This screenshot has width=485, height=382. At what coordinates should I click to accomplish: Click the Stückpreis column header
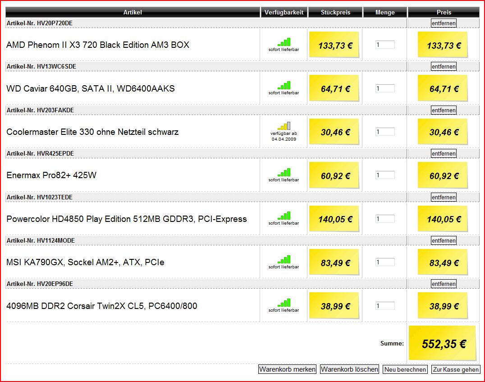(x=335, y=12)
